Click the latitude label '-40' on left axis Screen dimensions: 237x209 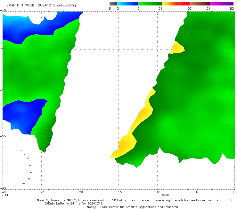[3, 11]
